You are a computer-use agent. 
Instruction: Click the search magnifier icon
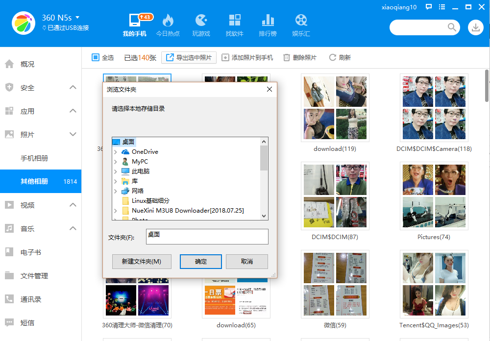(452, 27)
